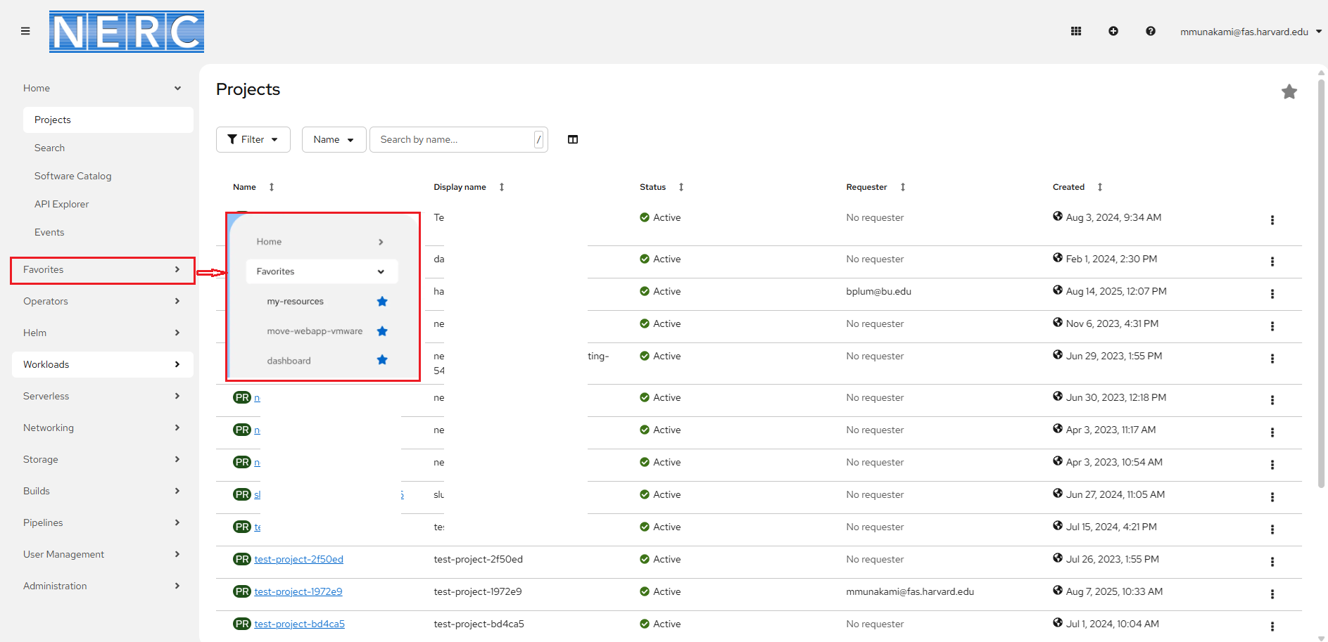The image size is (1328, 642).
Task: Open the test-project-1972e9 project link
Action: [298, 591]
